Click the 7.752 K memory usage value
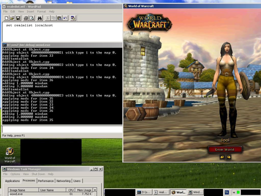The image size is (261, 196). coord(86,194)
